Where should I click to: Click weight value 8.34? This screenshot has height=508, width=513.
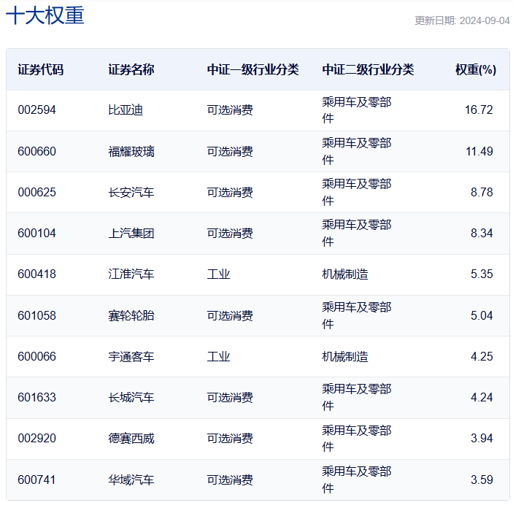point(482,234)
